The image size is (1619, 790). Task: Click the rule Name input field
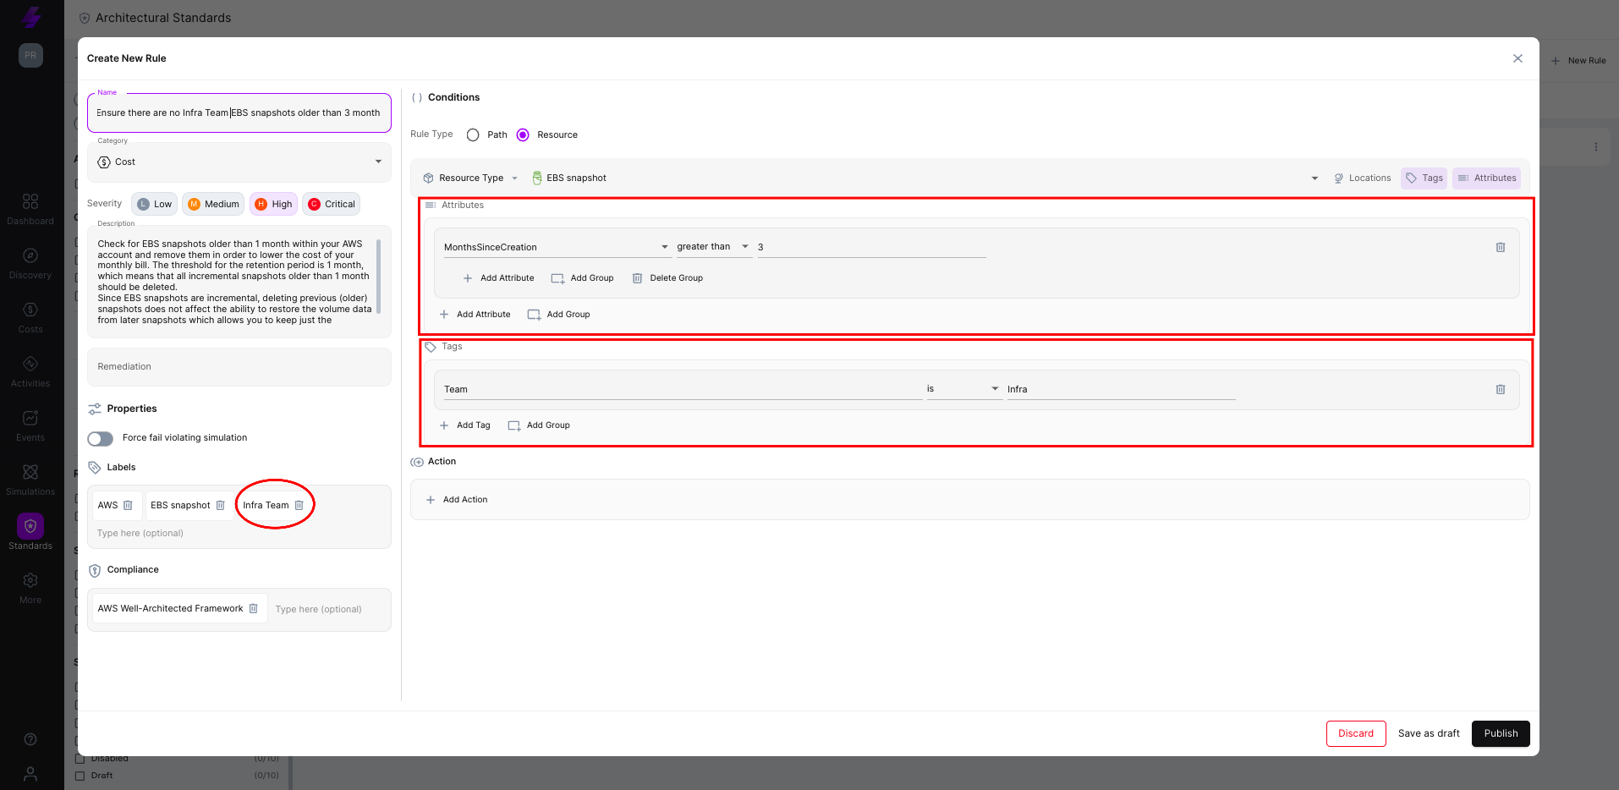[x=239, y=112]
